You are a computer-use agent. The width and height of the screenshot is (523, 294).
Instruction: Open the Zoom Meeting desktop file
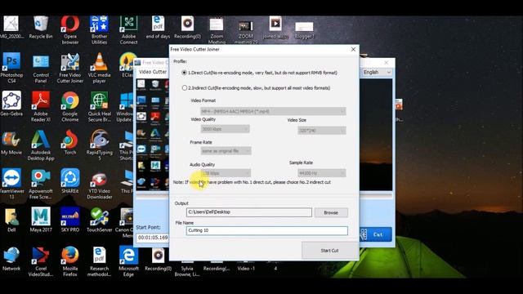coord(217,30)
